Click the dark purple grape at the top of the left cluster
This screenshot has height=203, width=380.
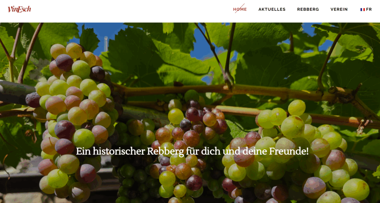[x=65, y=62]
